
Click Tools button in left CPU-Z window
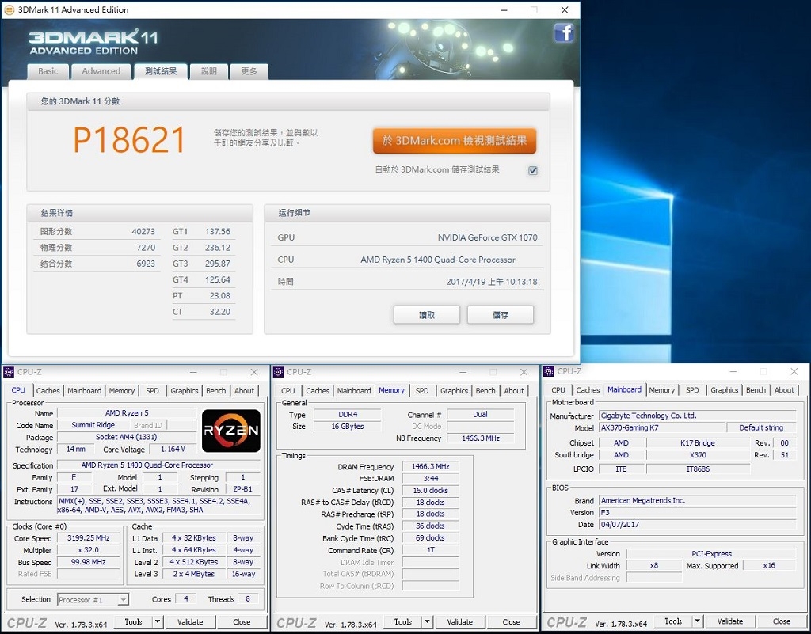[x=133, y=621]
